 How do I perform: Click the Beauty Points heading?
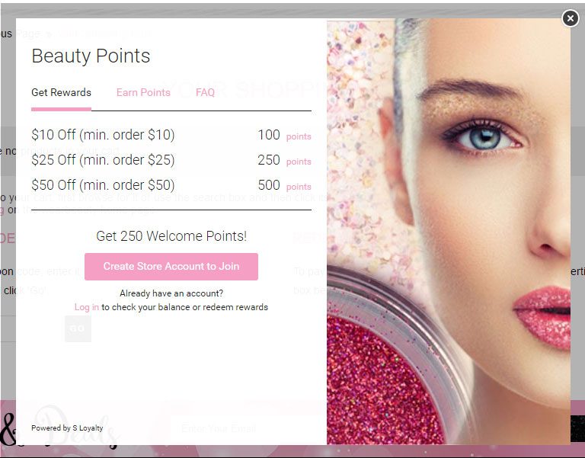(x=91, y=56)
